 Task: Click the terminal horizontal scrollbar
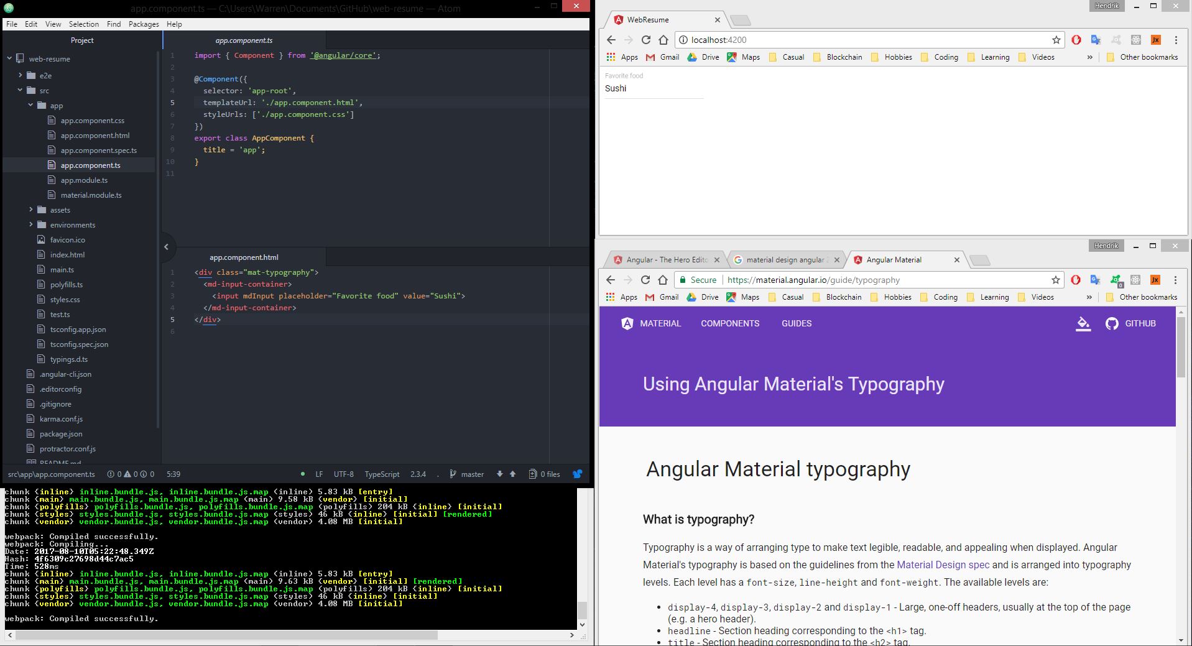(x=227, y=635)
